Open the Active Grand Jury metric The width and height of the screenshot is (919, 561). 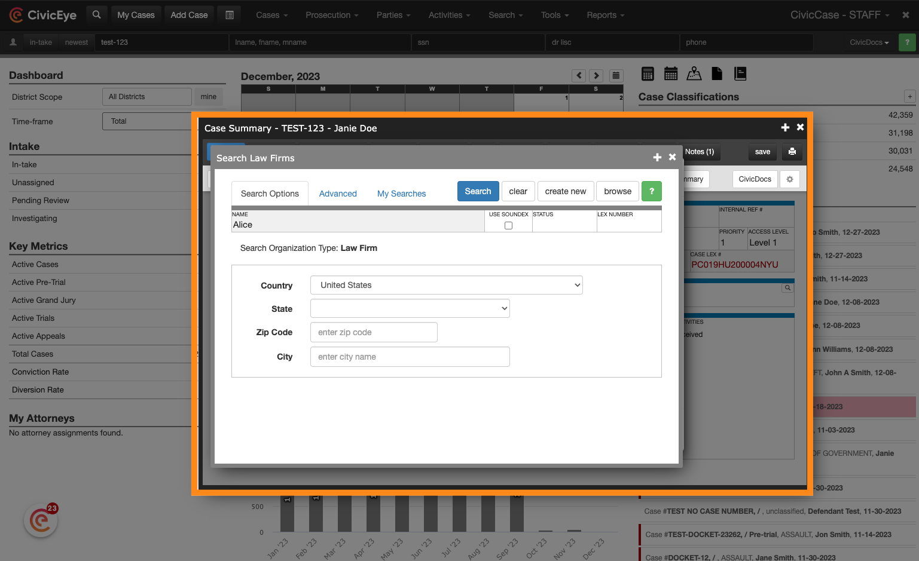tap(44, 300)
